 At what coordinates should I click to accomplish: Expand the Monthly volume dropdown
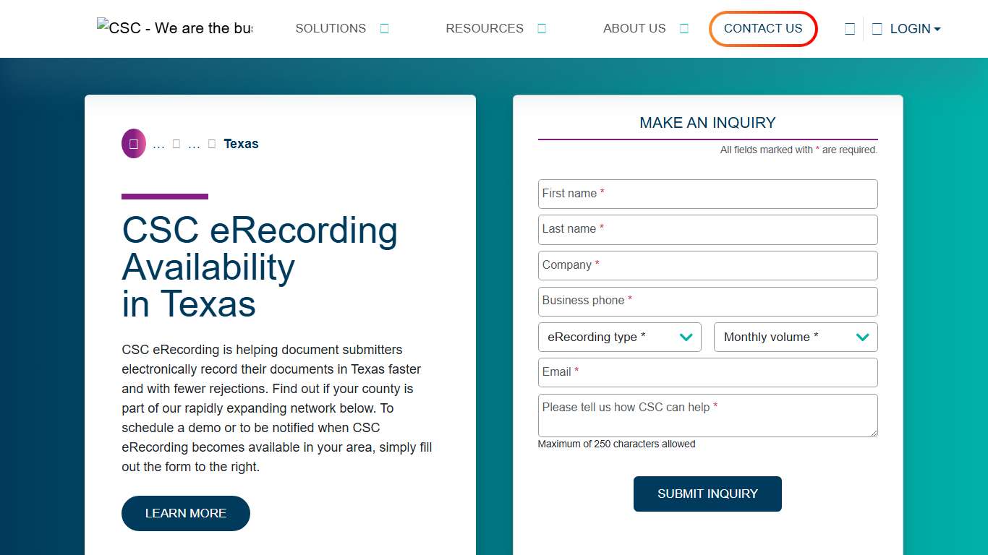pos(861,337)
